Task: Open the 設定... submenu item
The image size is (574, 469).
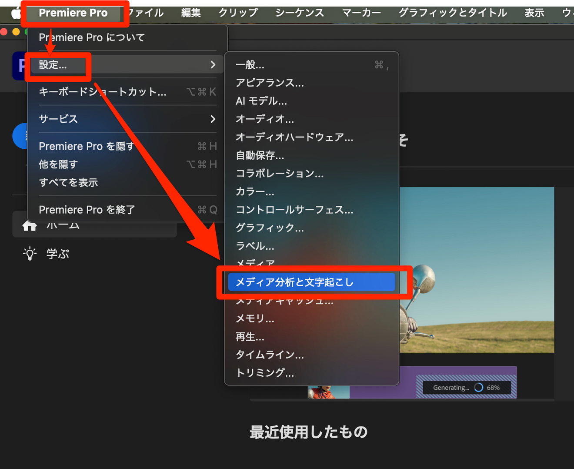Action: (x=127, y=65)
